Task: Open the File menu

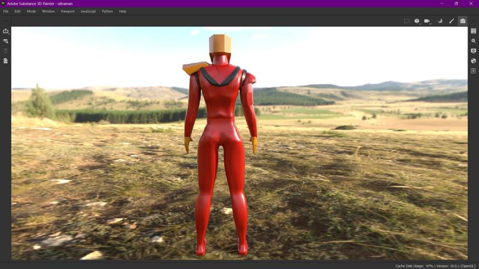Action: 6,11
